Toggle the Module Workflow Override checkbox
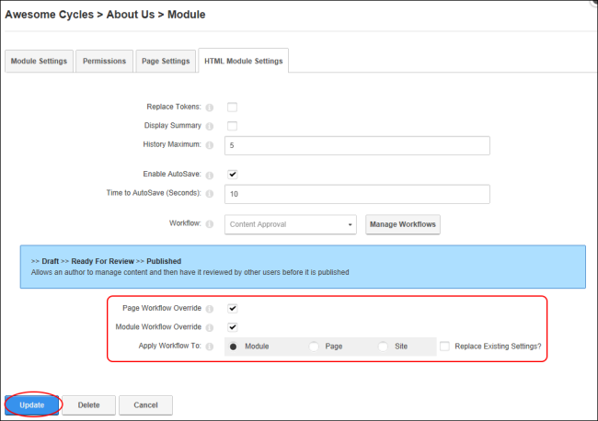This screenshot has height=421, width=598. click(x=232, y=327)
